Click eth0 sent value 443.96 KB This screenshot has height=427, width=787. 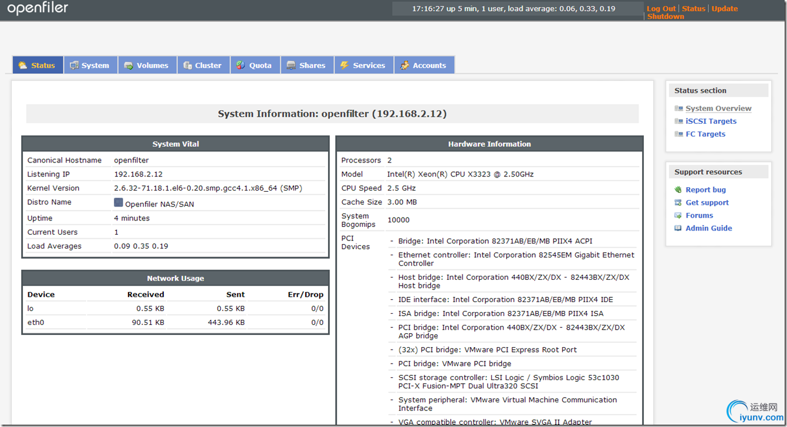point(226,323)
